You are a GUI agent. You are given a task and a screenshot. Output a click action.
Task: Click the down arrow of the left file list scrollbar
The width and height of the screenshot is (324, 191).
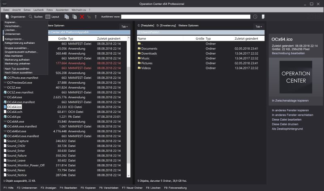(128, 176)
